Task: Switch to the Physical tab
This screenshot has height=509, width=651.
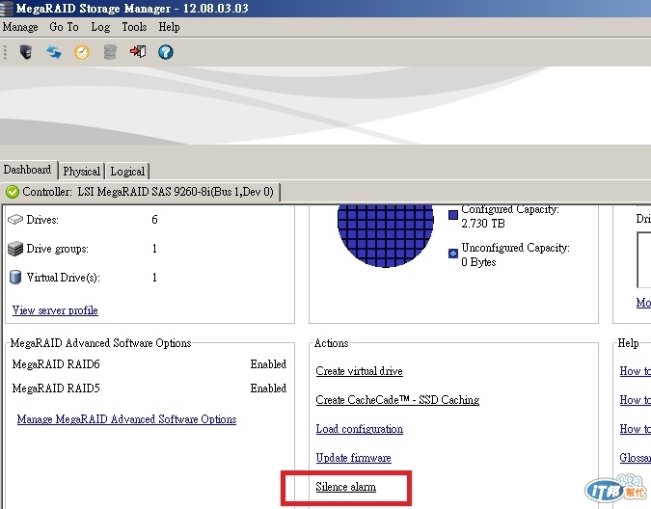Action: coord(81,171)
